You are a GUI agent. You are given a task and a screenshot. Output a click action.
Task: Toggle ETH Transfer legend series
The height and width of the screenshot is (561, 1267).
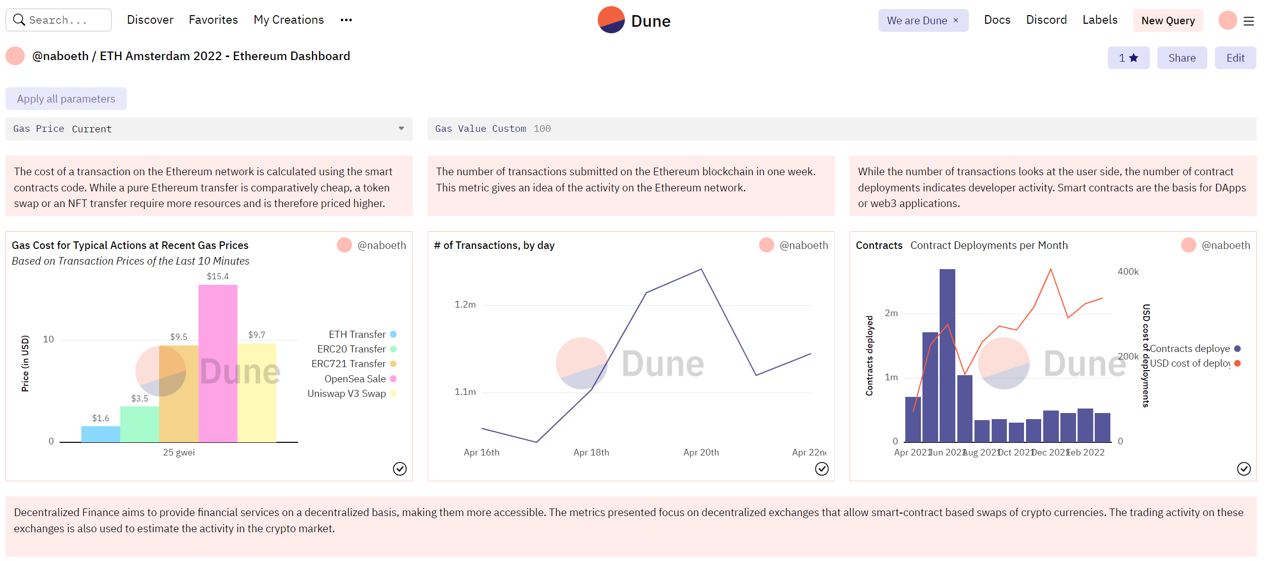tap(362, 334)
